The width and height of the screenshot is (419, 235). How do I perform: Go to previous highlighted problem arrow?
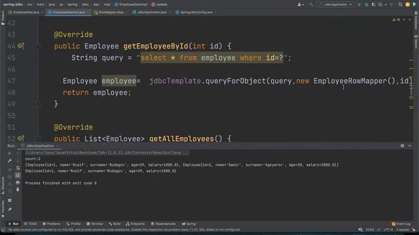[x=404, y=20]
